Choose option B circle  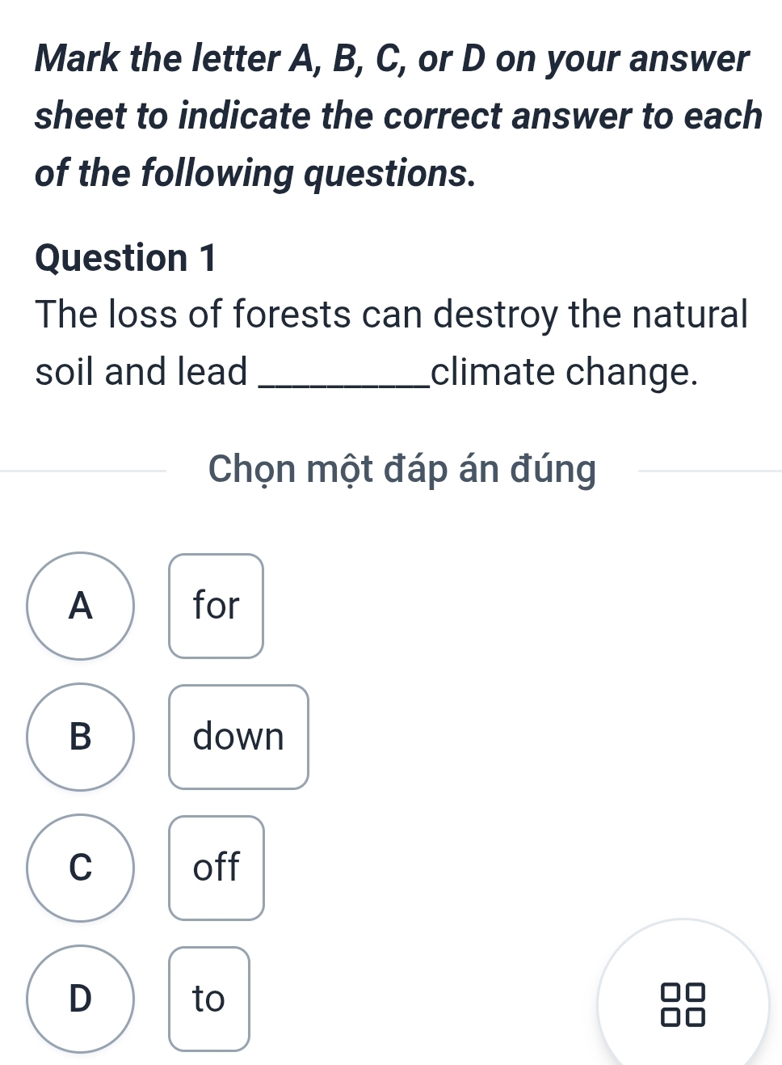[81, 737]
